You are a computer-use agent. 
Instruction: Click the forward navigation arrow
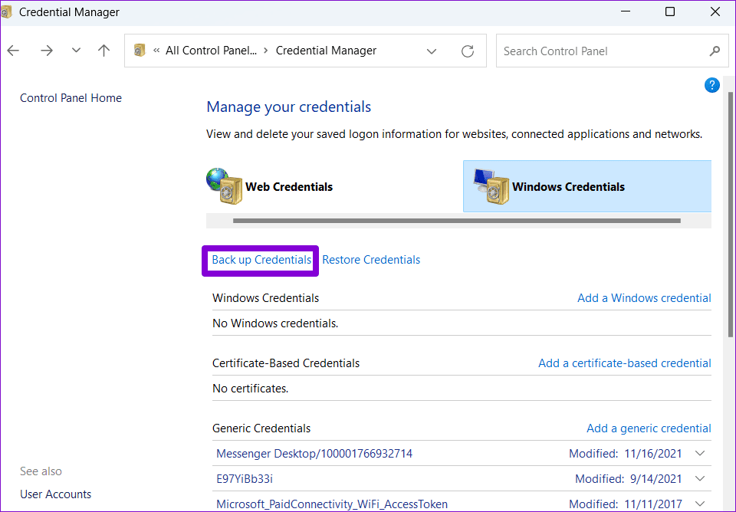click(x=47, y=51)
